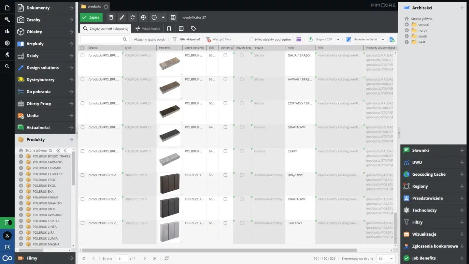Image resolution: width=469 pixels, height=264 pixels.
Task: Select row checkbox for CORTADO product
Action: point(82,103)
